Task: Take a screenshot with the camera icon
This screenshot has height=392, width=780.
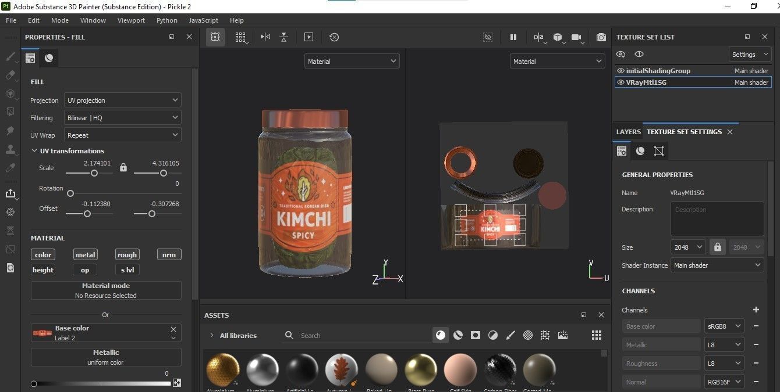Action: tap(601, 37)
